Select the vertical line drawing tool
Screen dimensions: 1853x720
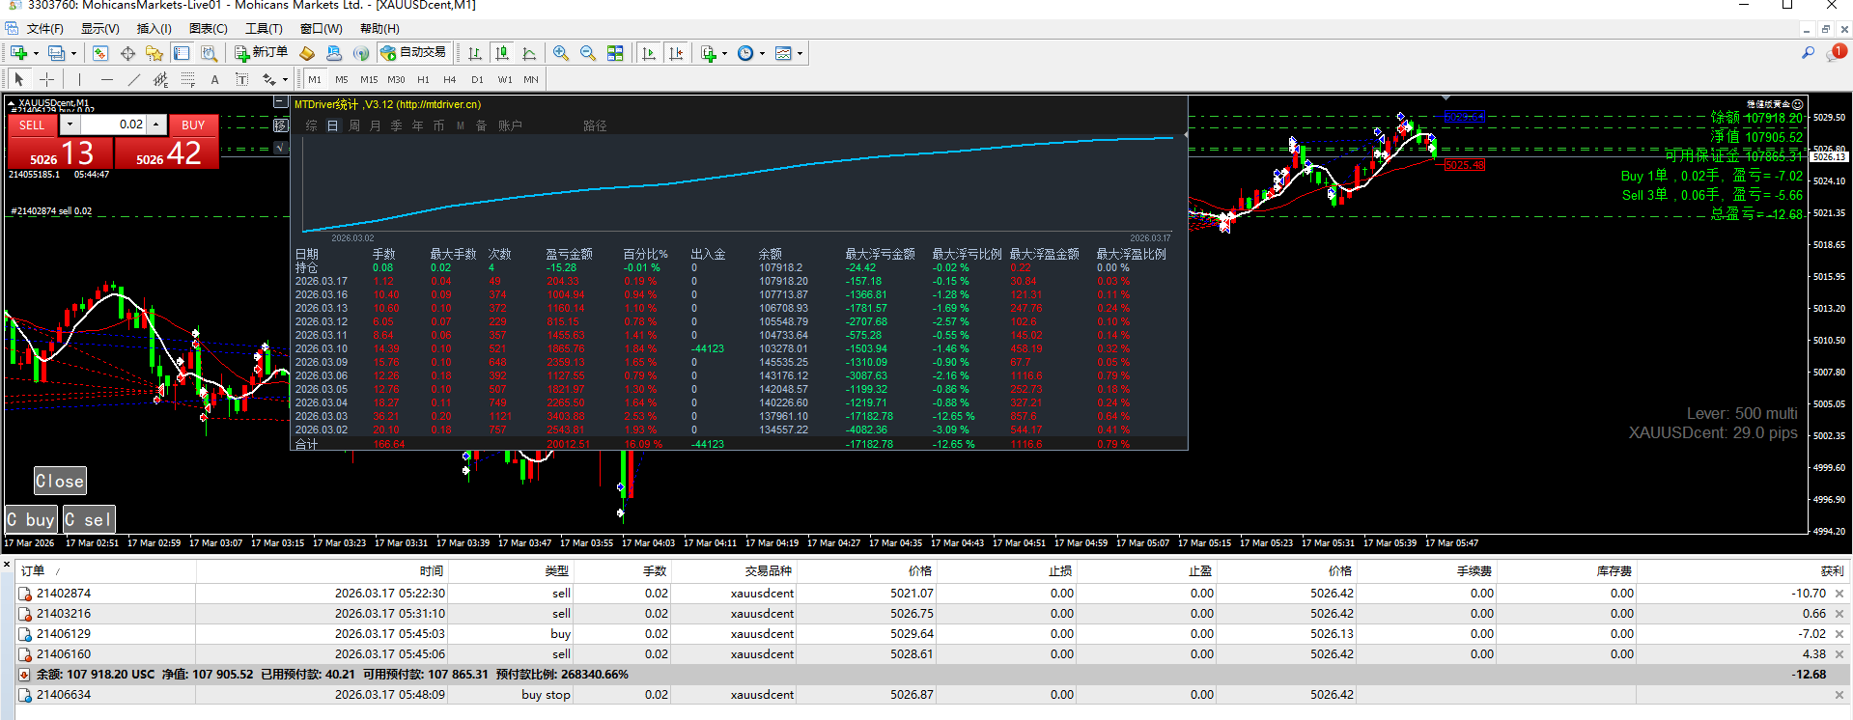pos(79,79)
